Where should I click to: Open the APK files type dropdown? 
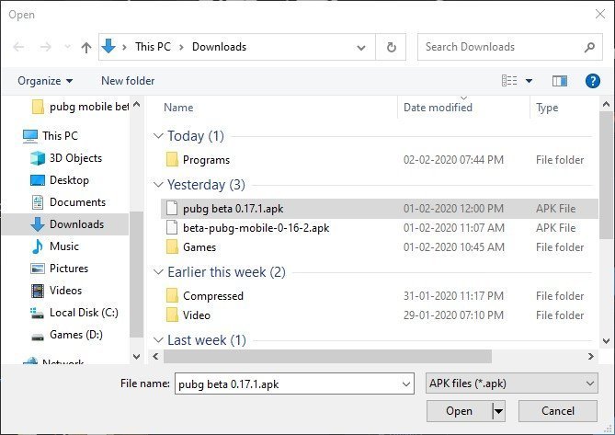(x=512, y=383)
